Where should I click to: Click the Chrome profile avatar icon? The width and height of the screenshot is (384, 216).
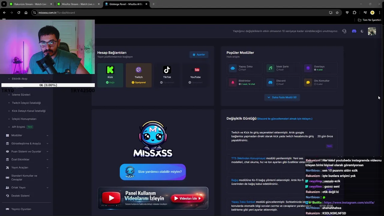coord(372,13)
